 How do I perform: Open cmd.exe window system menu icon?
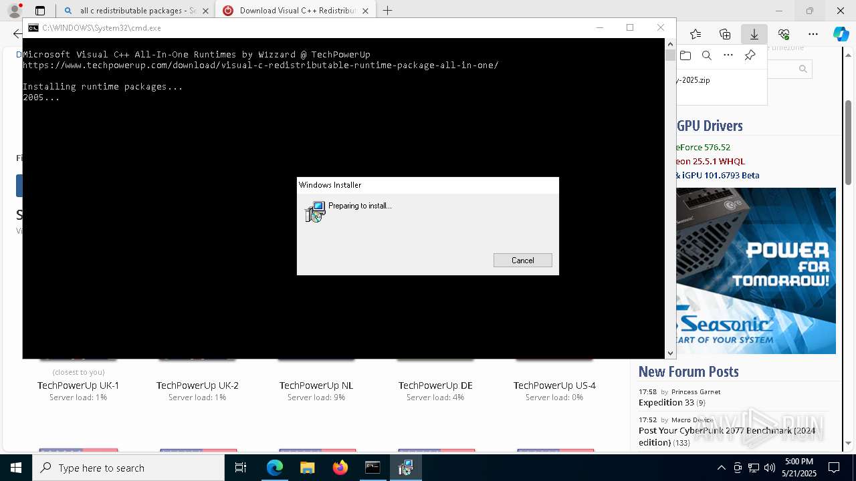click(x=33, y=28)
